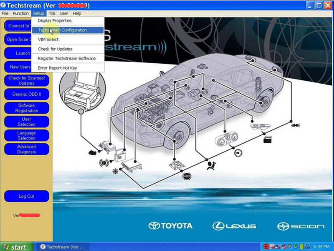Click the Log Out button
This screenshot has width=334, height=251.
tap(26, 196)
